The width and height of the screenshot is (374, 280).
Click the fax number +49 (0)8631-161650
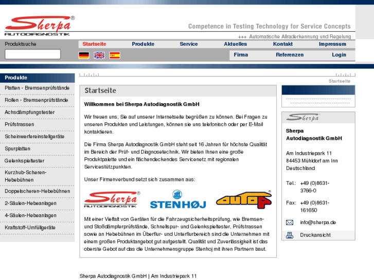[315, 207]
